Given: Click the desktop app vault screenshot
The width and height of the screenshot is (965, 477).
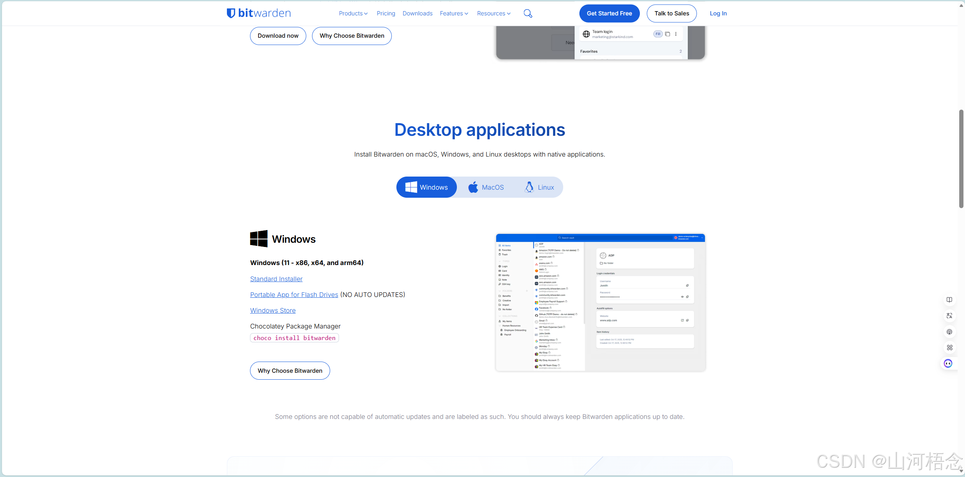Looking at the screenshot, I should click(x=601, y=302).
